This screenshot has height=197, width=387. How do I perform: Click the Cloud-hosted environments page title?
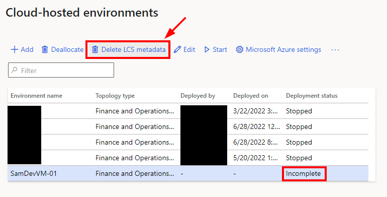[82, 13]
